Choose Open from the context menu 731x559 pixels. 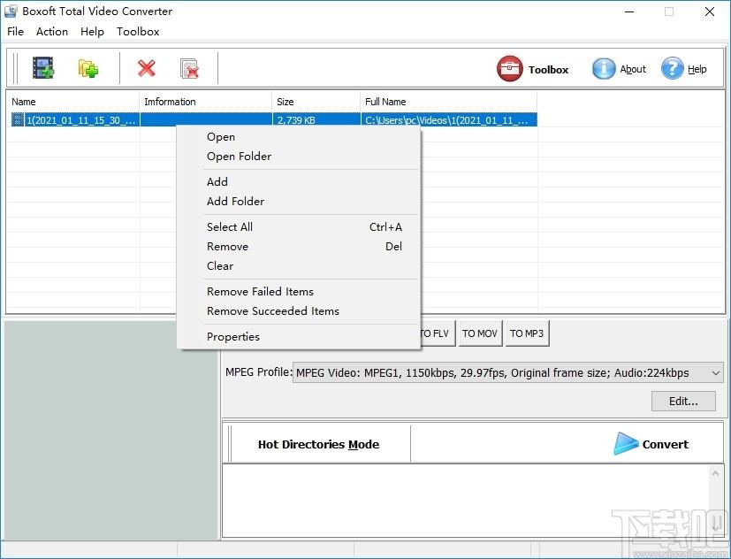pyautogui.click(x=299, y=137)
